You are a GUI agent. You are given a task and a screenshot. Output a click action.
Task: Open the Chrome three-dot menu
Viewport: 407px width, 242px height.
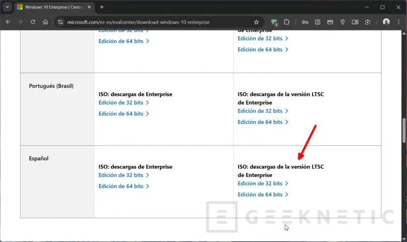click(x=399, y=22)
